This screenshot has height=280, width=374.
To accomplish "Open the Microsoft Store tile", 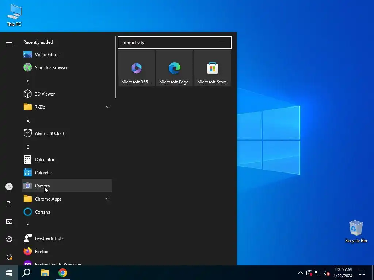I will point(212,68).
